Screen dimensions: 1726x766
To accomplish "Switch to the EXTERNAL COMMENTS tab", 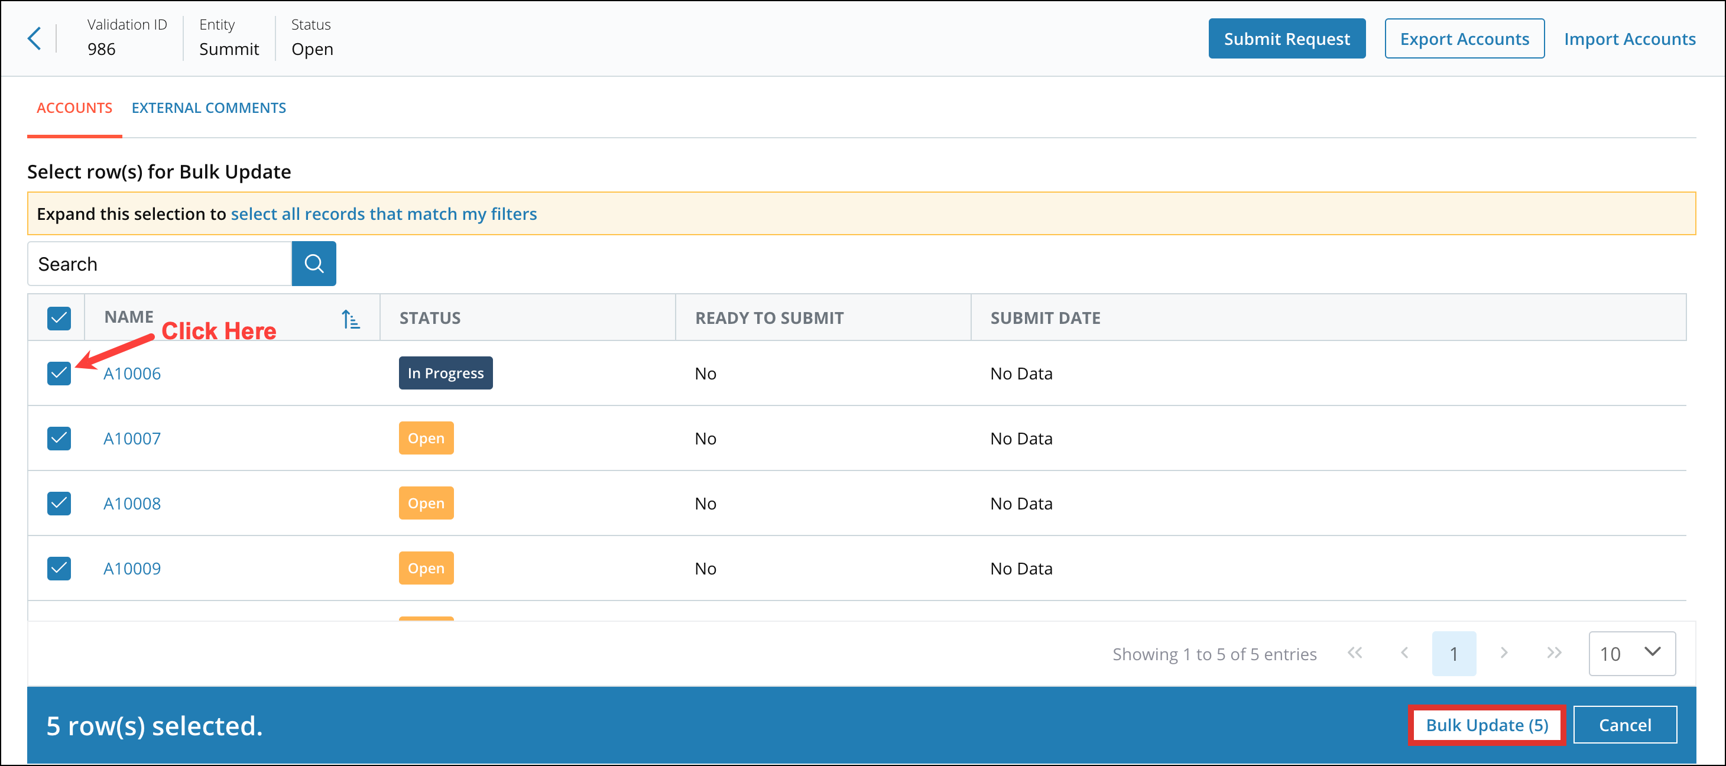I will (x=209, y=108).
